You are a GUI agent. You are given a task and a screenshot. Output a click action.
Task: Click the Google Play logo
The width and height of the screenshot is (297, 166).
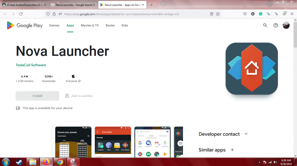click(25, 25)
